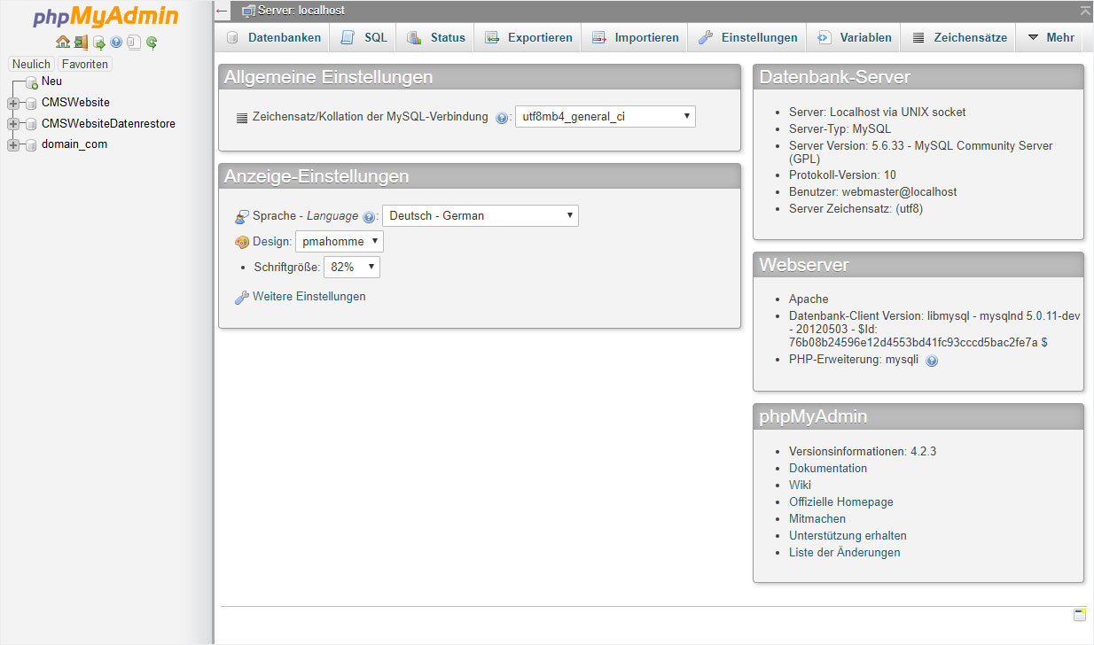Screen dimensions: 1094x645
Task: Click the domain_com database cylinder icon
Action: (31, 144)
